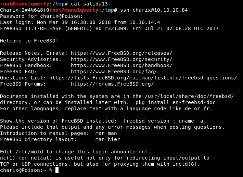Click the FreeBSD Handbook link
The image size is (243, 177).
point(121,65)
